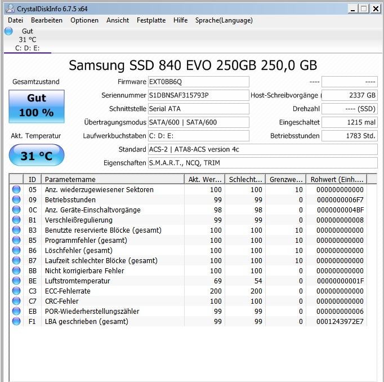Viewport: 384px width, 382px height.
Task: Select Verschleißregulierung parameter name
Action: 79,220
